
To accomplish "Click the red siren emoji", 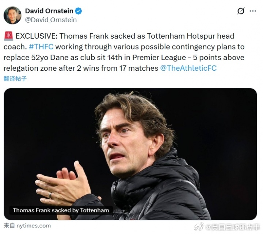I will [8, 36].
